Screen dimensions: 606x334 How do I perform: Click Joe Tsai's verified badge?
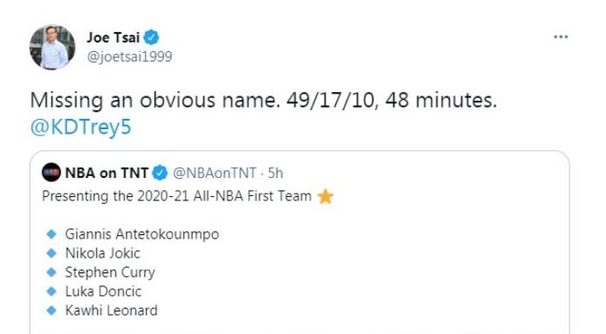coord(151,37)
